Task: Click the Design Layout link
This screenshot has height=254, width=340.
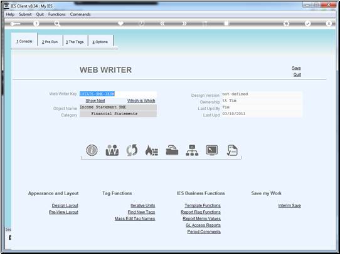Action: tap(65, 206)
